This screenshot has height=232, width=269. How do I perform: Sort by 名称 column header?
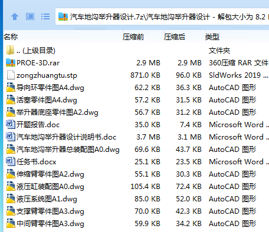tap(11, 37)
